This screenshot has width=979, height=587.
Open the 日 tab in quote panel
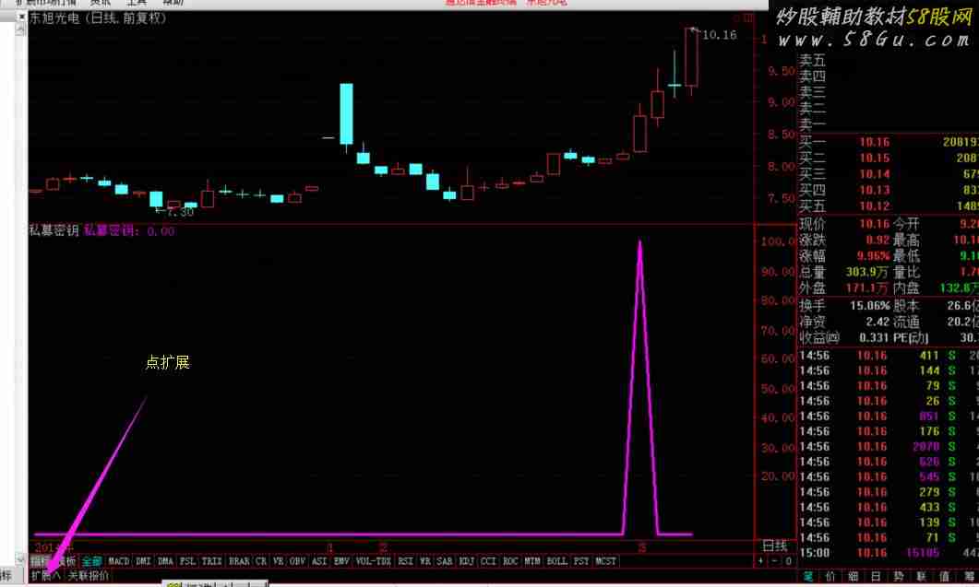(x=877, y=576)
